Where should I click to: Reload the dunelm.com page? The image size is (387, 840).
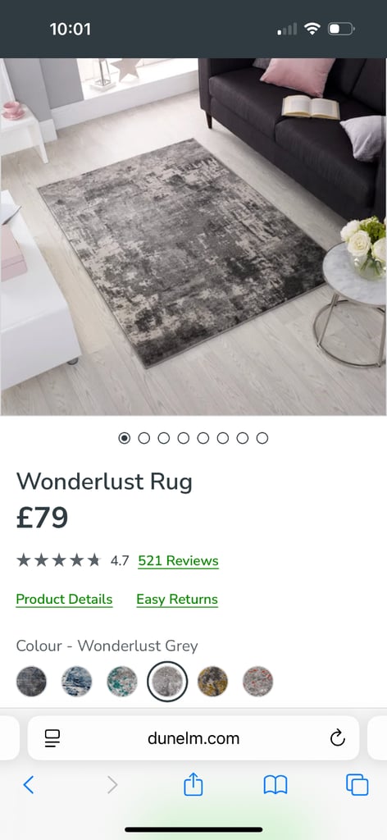(x=337, y=738)
